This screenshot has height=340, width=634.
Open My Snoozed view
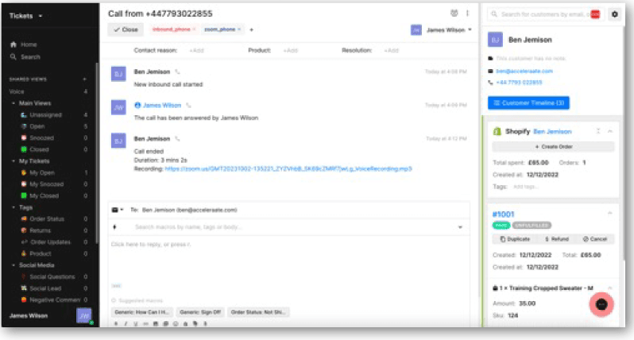tap(46, 184)
